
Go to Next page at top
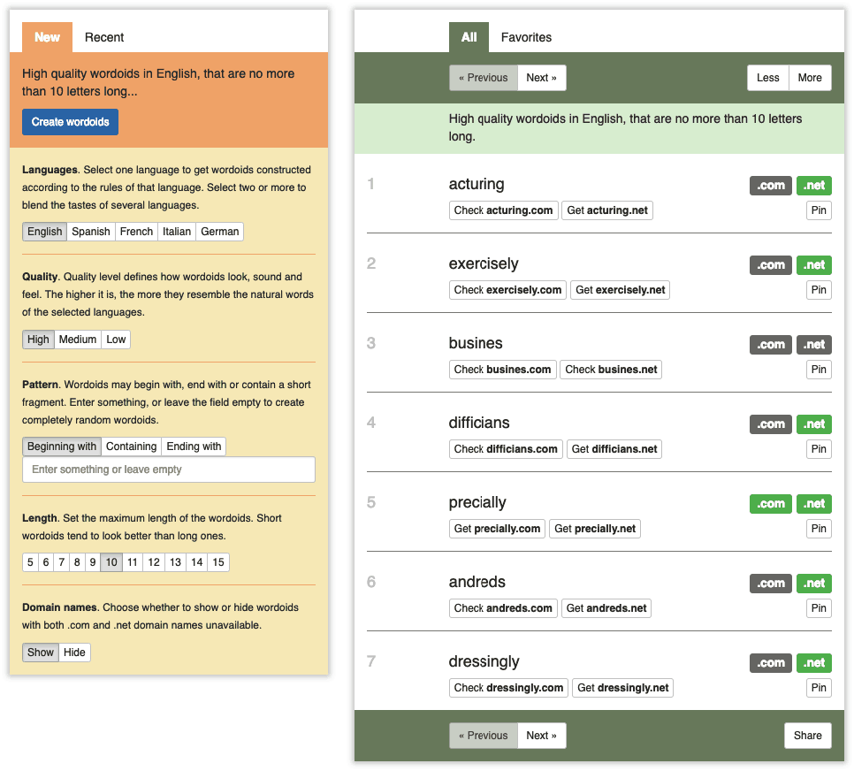click(x=541, y=78)
